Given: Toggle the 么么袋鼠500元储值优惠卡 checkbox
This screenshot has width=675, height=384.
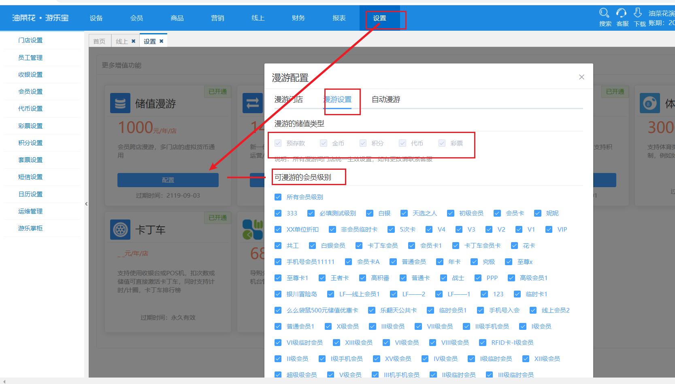Looking at the screenshot, I should (278, 310).
